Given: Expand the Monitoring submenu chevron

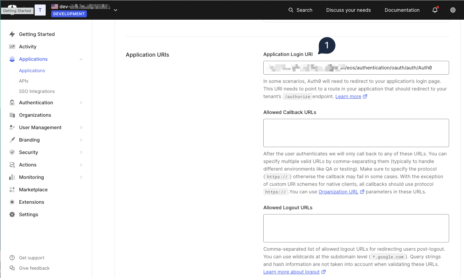Looking at the screenshot, I should [81, 177].
